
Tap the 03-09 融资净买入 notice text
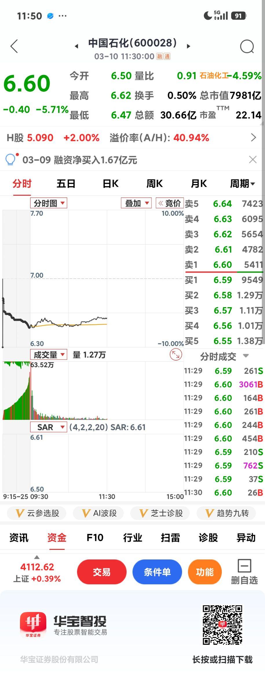80,159
